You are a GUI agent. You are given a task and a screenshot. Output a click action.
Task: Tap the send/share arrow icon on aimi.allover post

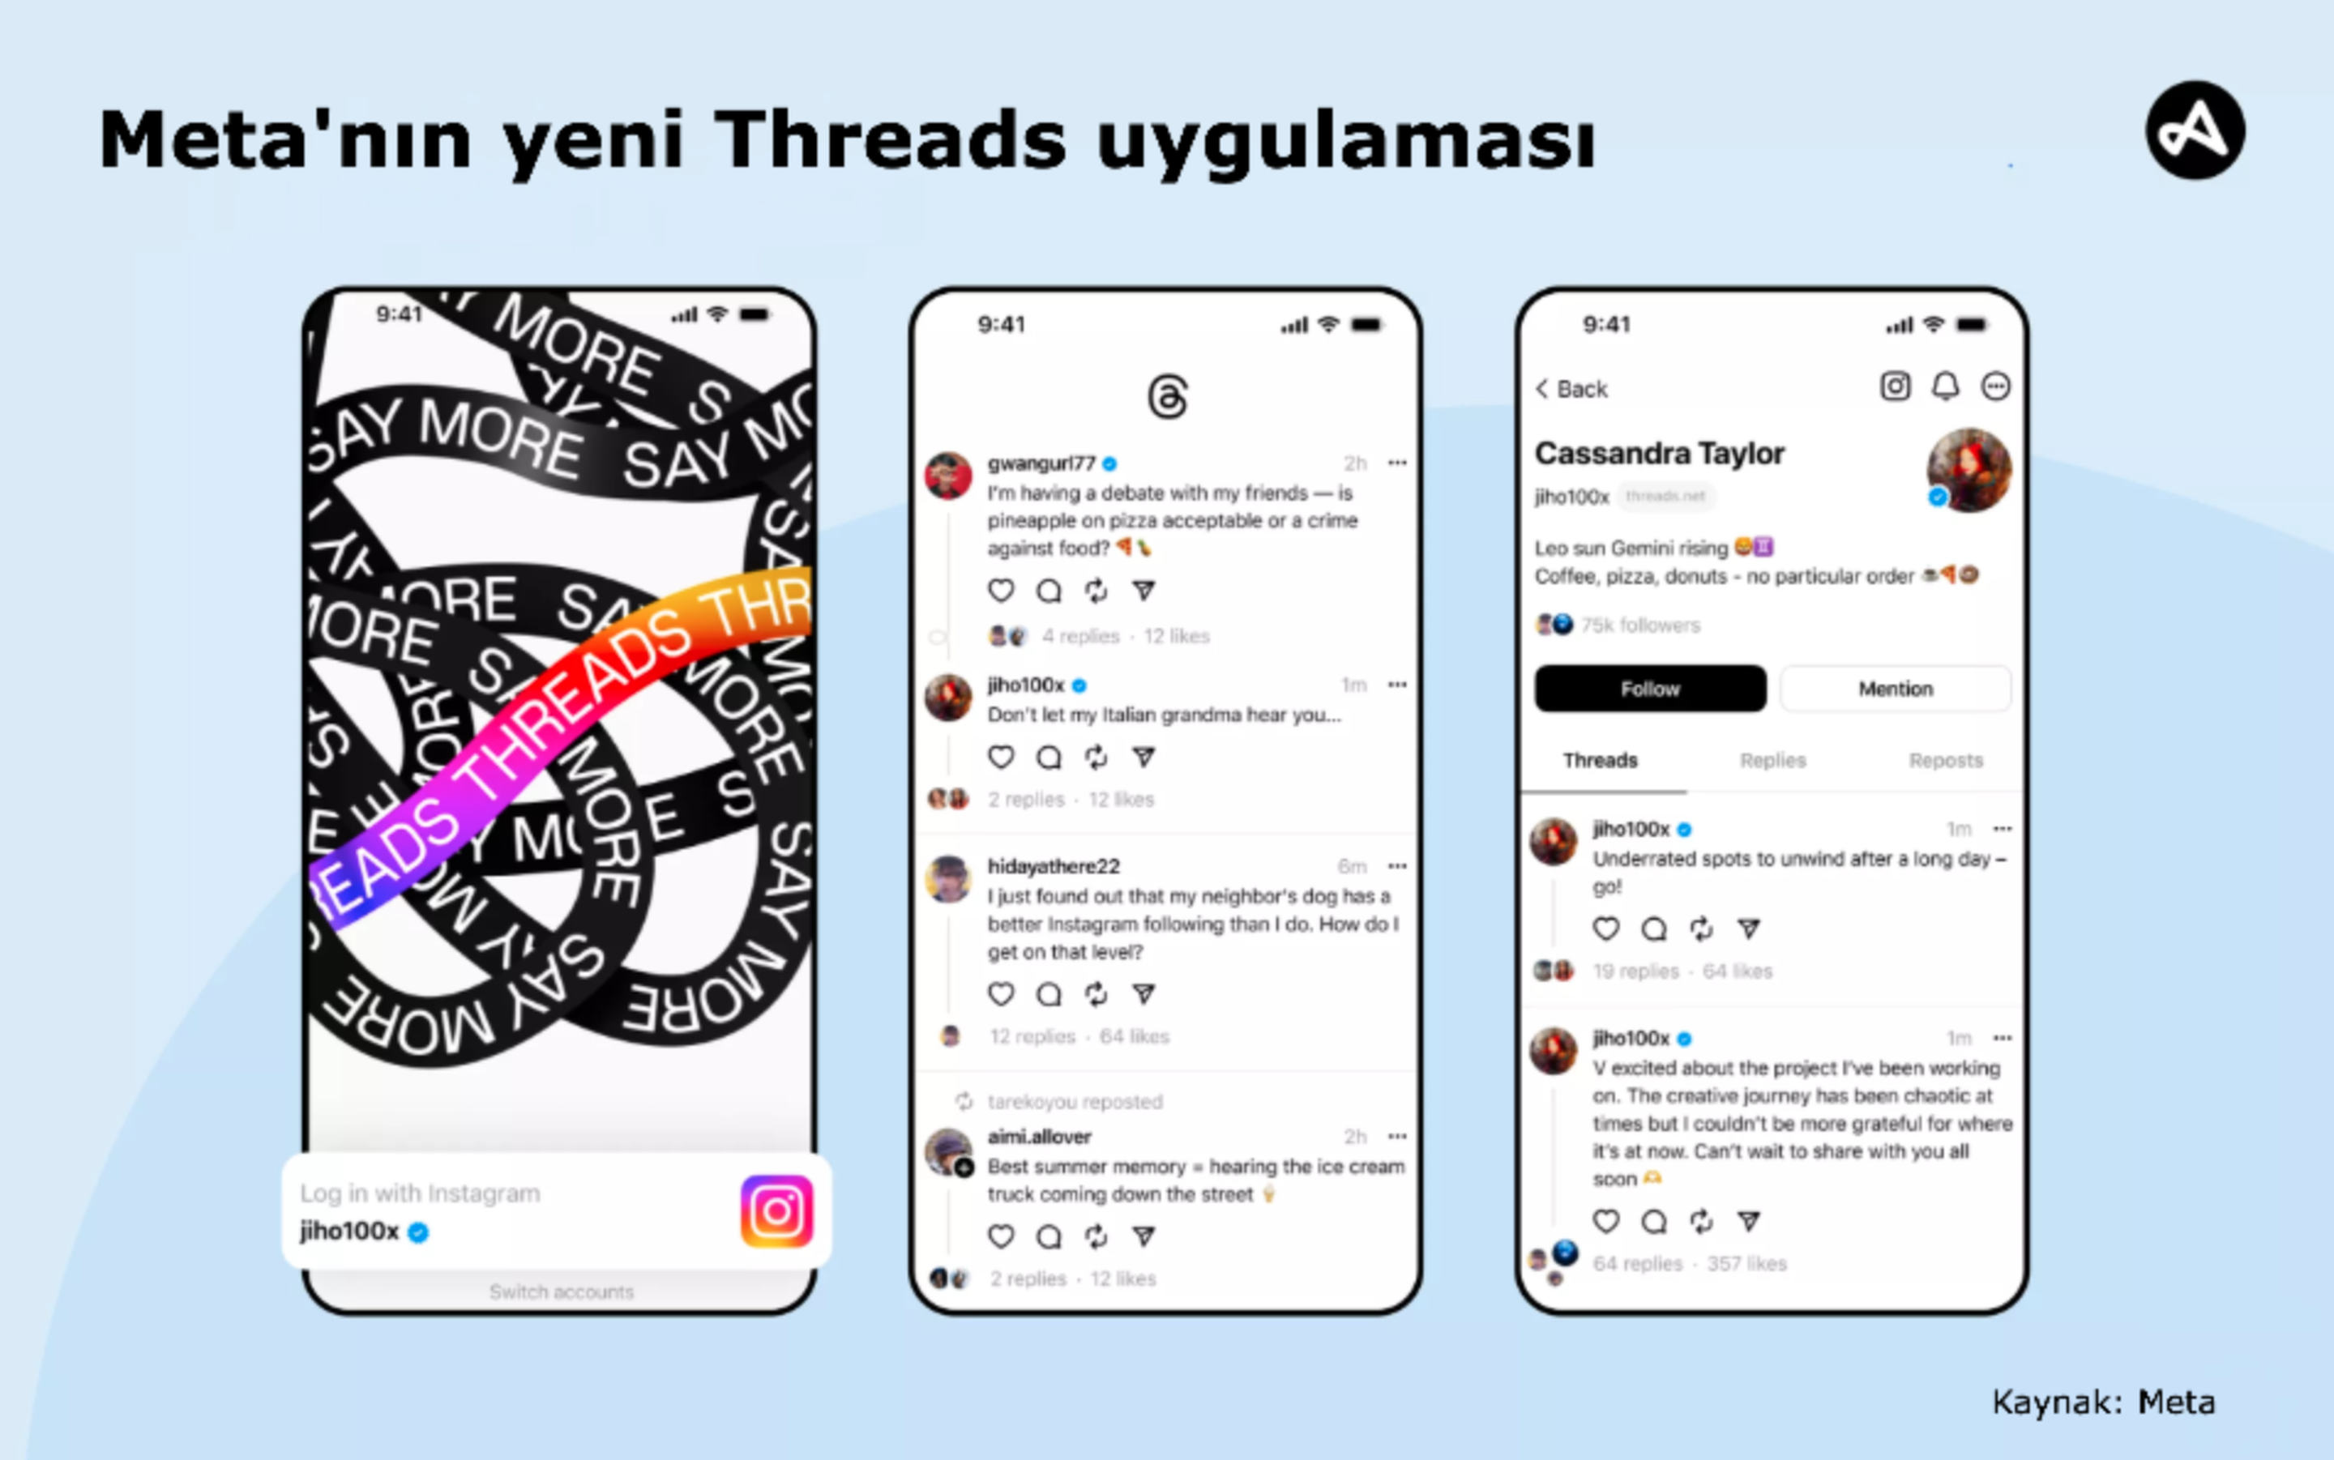coord(1135,1235)
